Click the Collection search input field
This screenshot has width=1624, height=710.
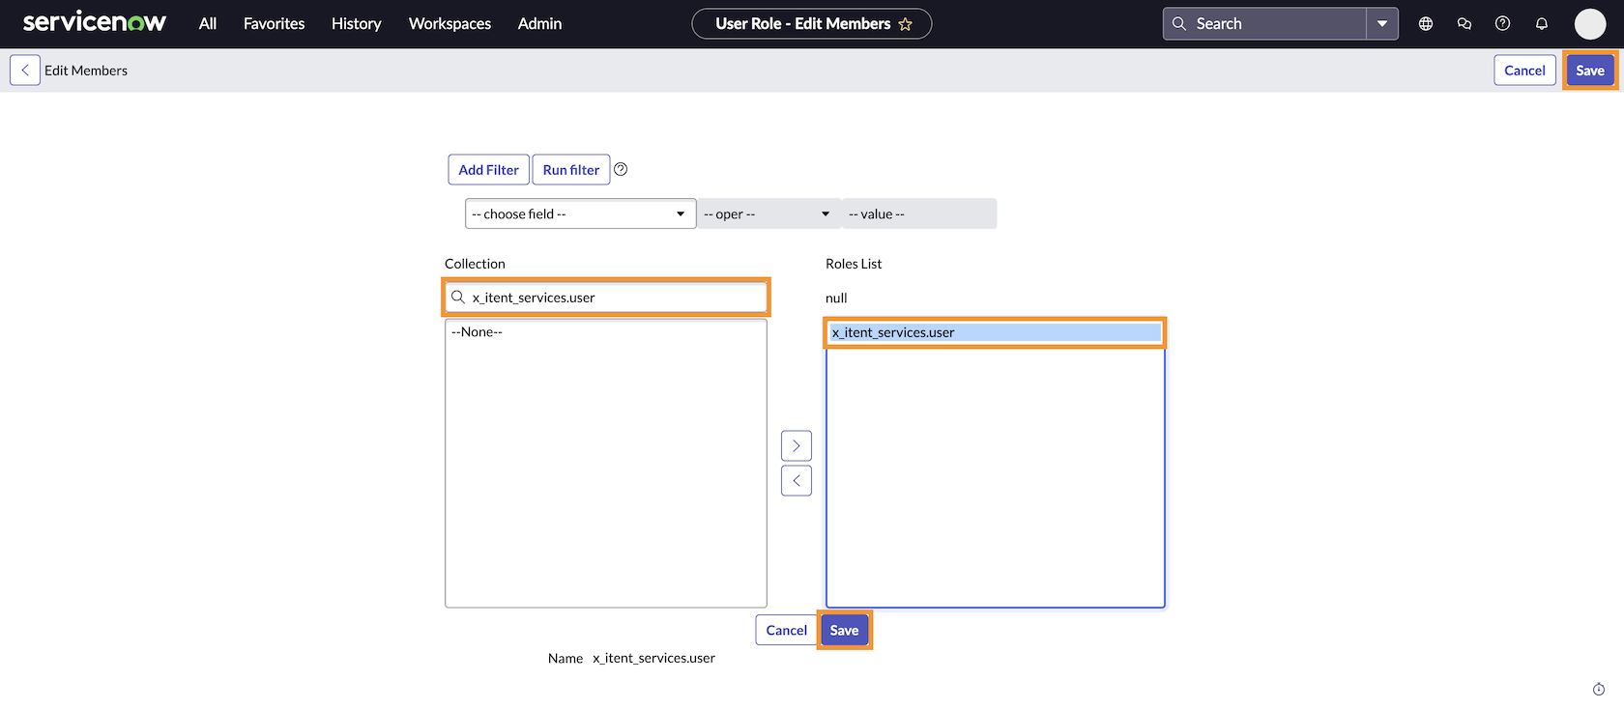[x=615, y=298]
